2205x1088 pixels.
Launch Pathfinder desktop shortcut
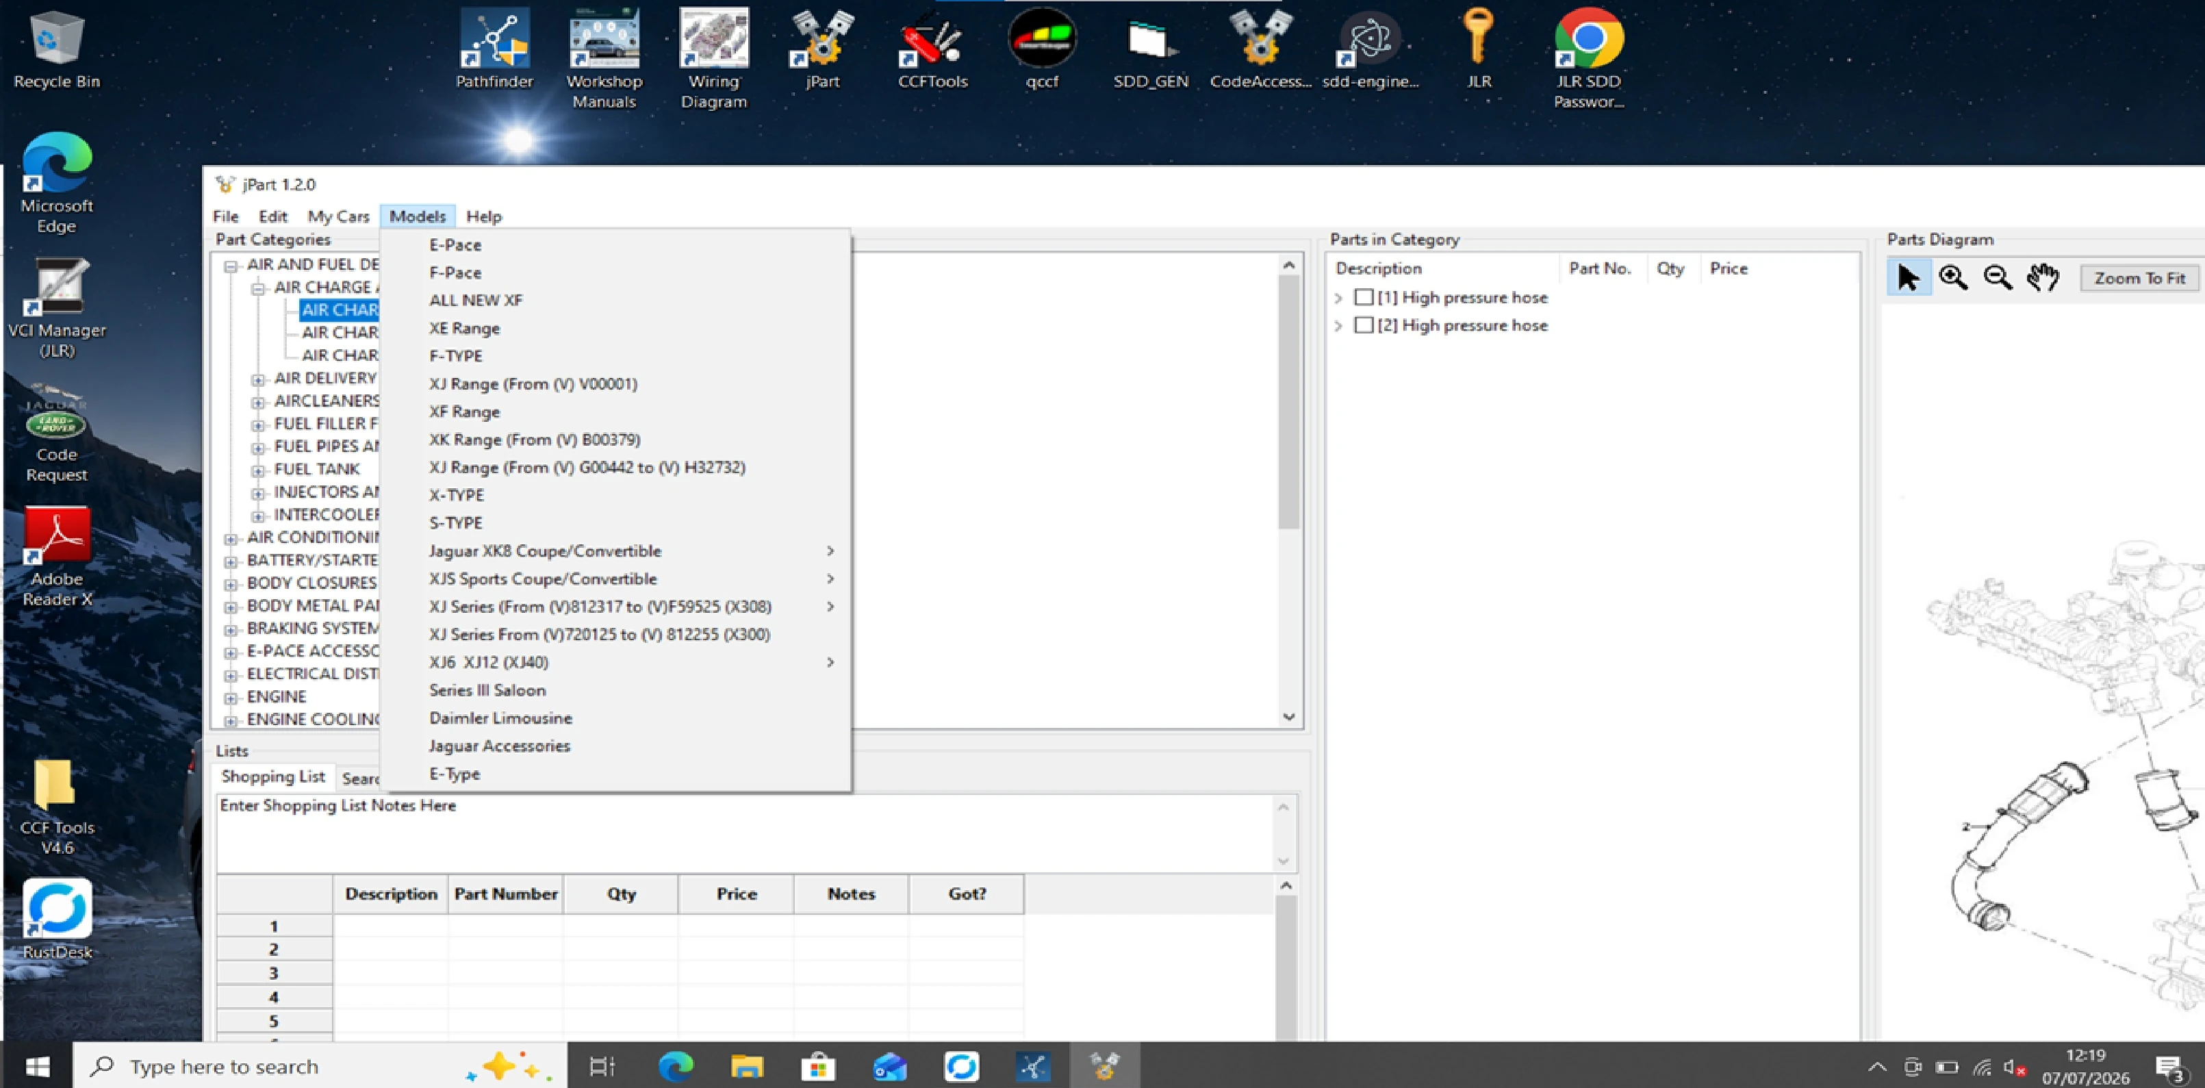coord(494,50)
